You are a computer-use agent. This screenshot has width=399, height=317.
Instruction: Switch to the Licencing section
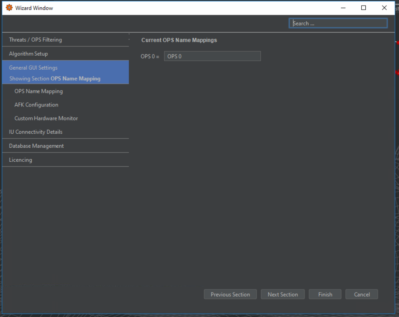(20, 160)
